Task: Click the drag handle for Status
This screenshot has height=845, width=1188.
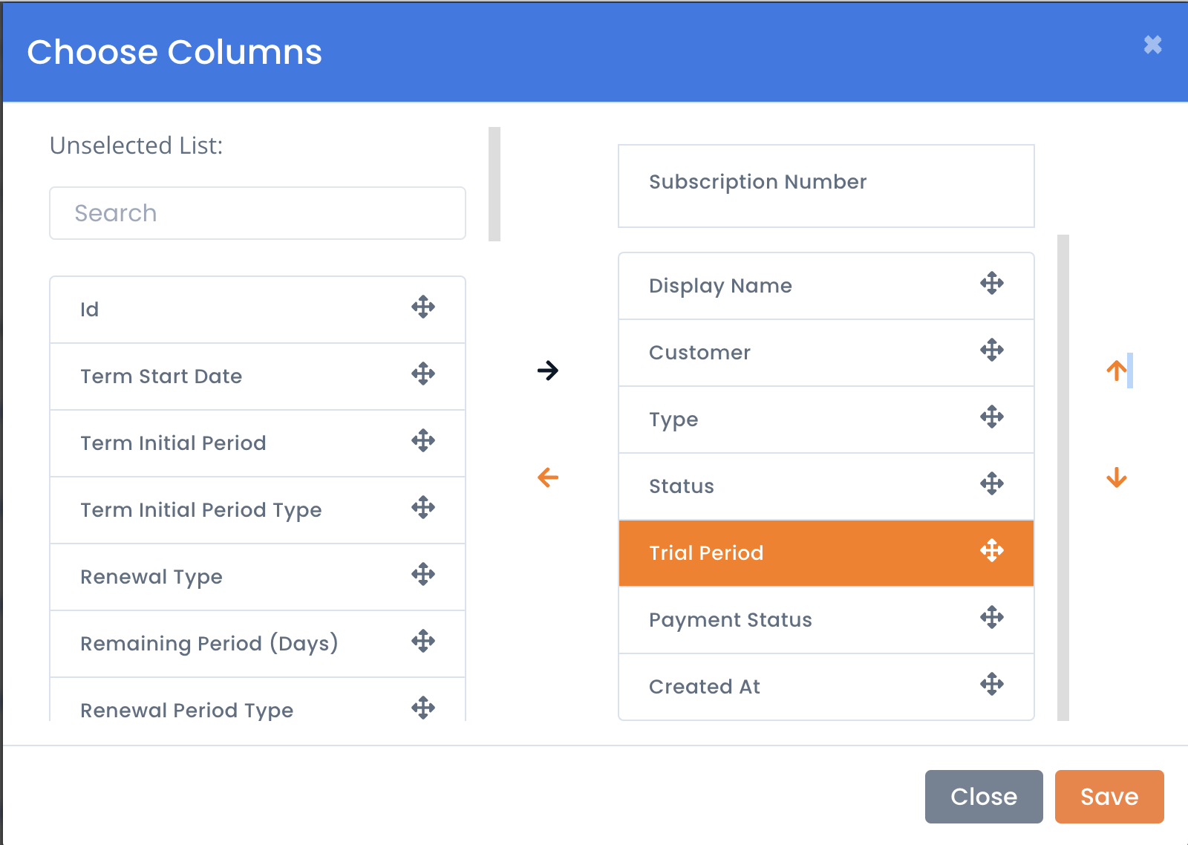Action: pos(992,483)
